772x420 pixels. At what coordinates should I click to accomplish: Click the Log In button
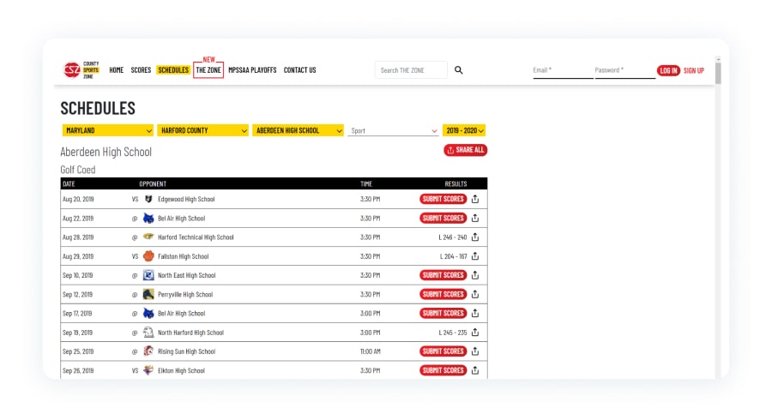(668, 71)
